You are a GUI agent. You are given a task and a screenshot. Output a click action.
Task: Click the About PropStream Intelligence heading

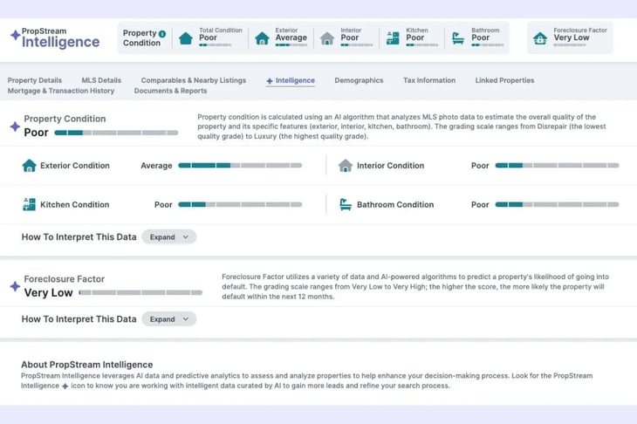click(87, 365)
